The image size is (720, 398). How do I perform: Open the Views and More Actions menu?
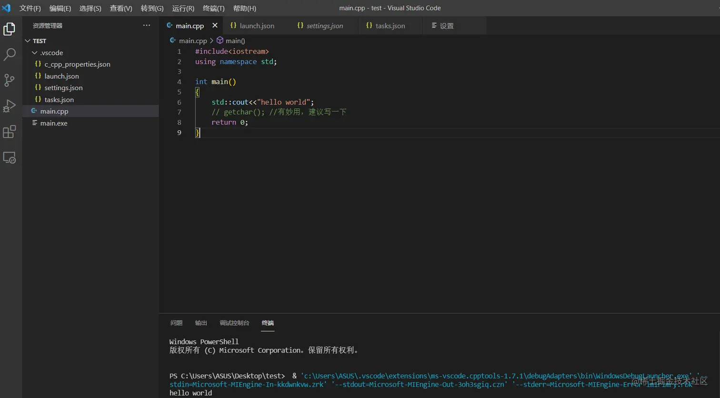[x=146, y=25]
